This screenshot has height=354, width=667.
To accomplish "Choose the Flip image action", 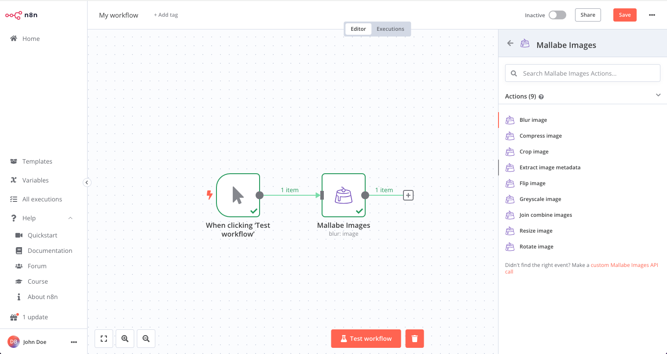I will click(583, 183).
